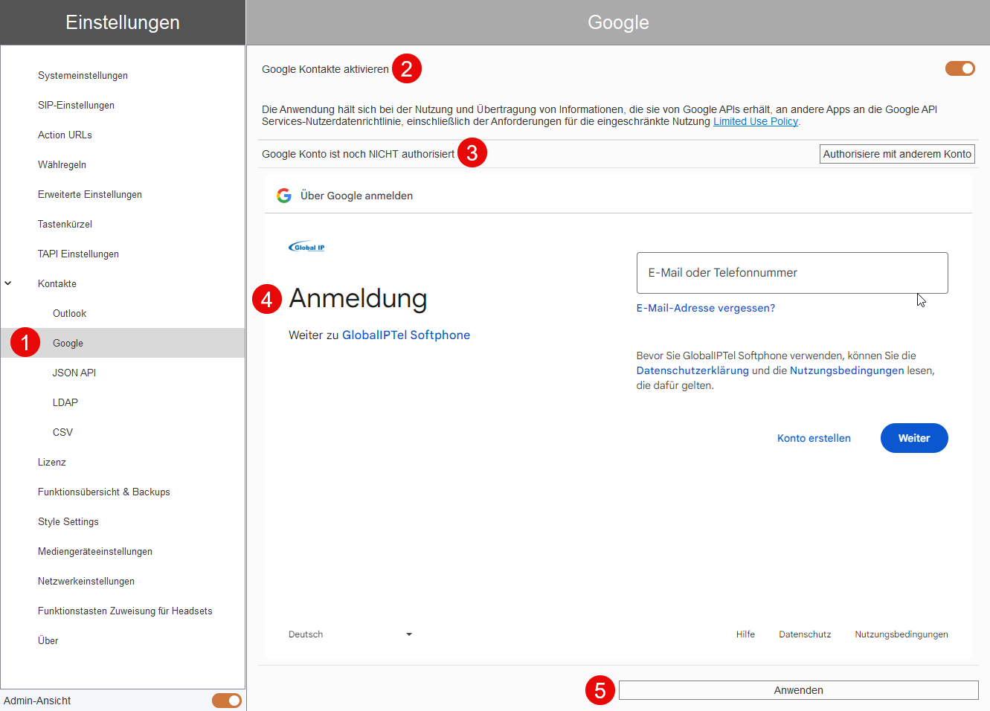This screenshot has width=990, height=711.
Task: Open TAPI Einstellungen
Action: point(78,254)
